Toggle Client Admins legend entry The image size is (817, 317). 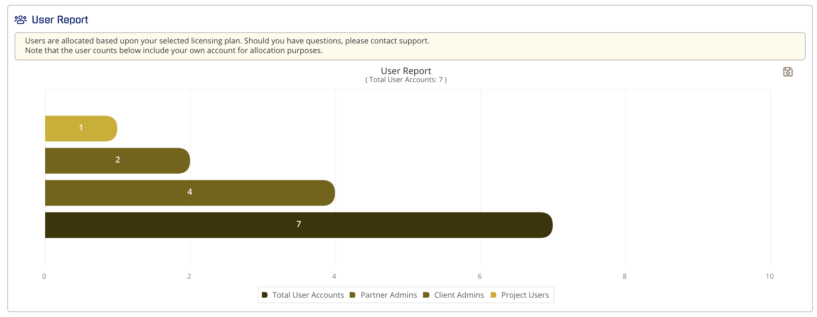click(x=454, y=295)
